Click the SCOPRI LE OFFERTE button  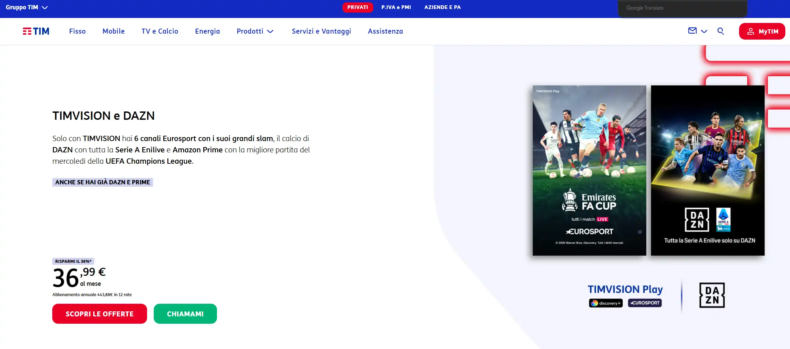(x=99, y=314)
